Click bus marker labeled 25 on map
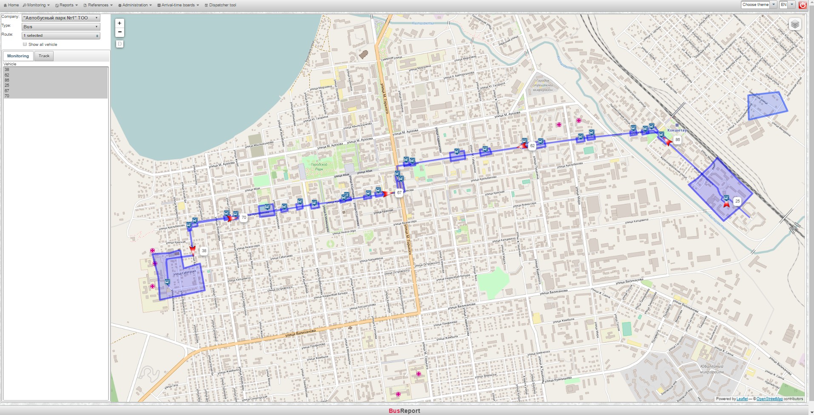Screen dimensions: 814x415 (737, 201)
